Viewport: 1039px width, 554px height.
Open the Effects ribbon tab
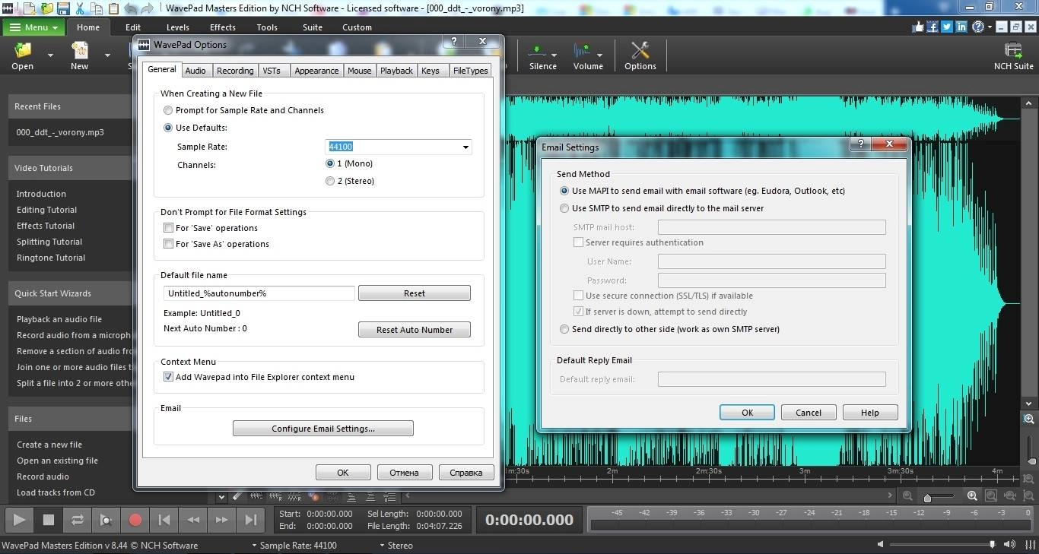[223, 27]
